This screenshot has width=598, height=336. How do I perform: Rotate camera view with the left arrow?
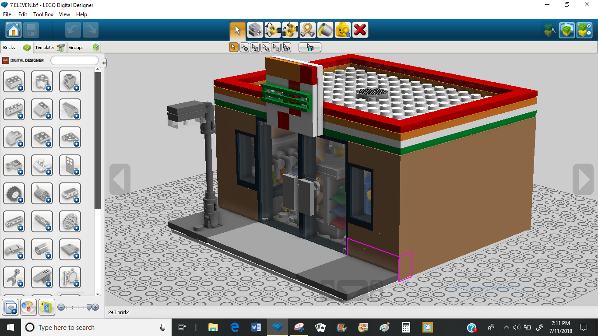[x=120, y=179]
